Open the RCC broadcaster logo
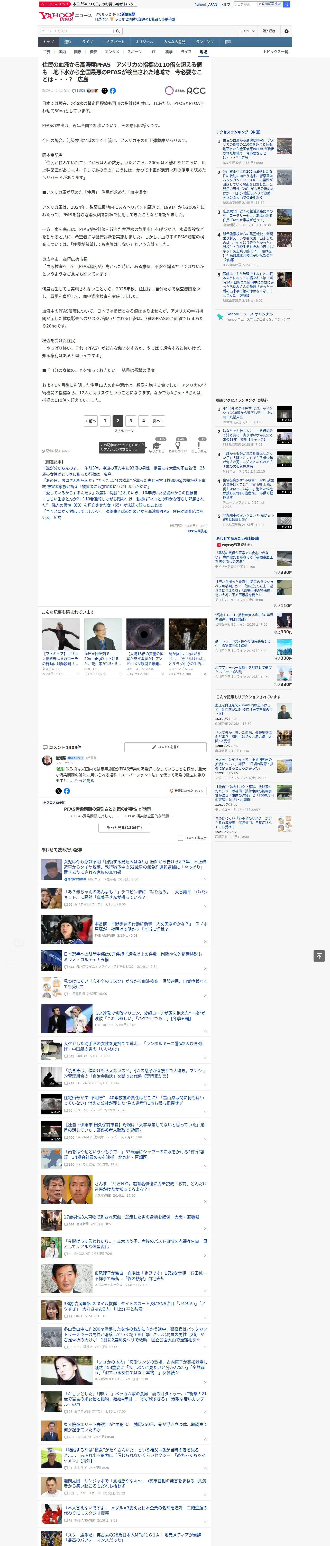330x1546 pixels. click(x=185, y=91)
